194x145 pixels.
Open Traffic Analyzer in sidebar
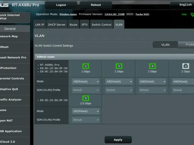(x=15, y=100)
